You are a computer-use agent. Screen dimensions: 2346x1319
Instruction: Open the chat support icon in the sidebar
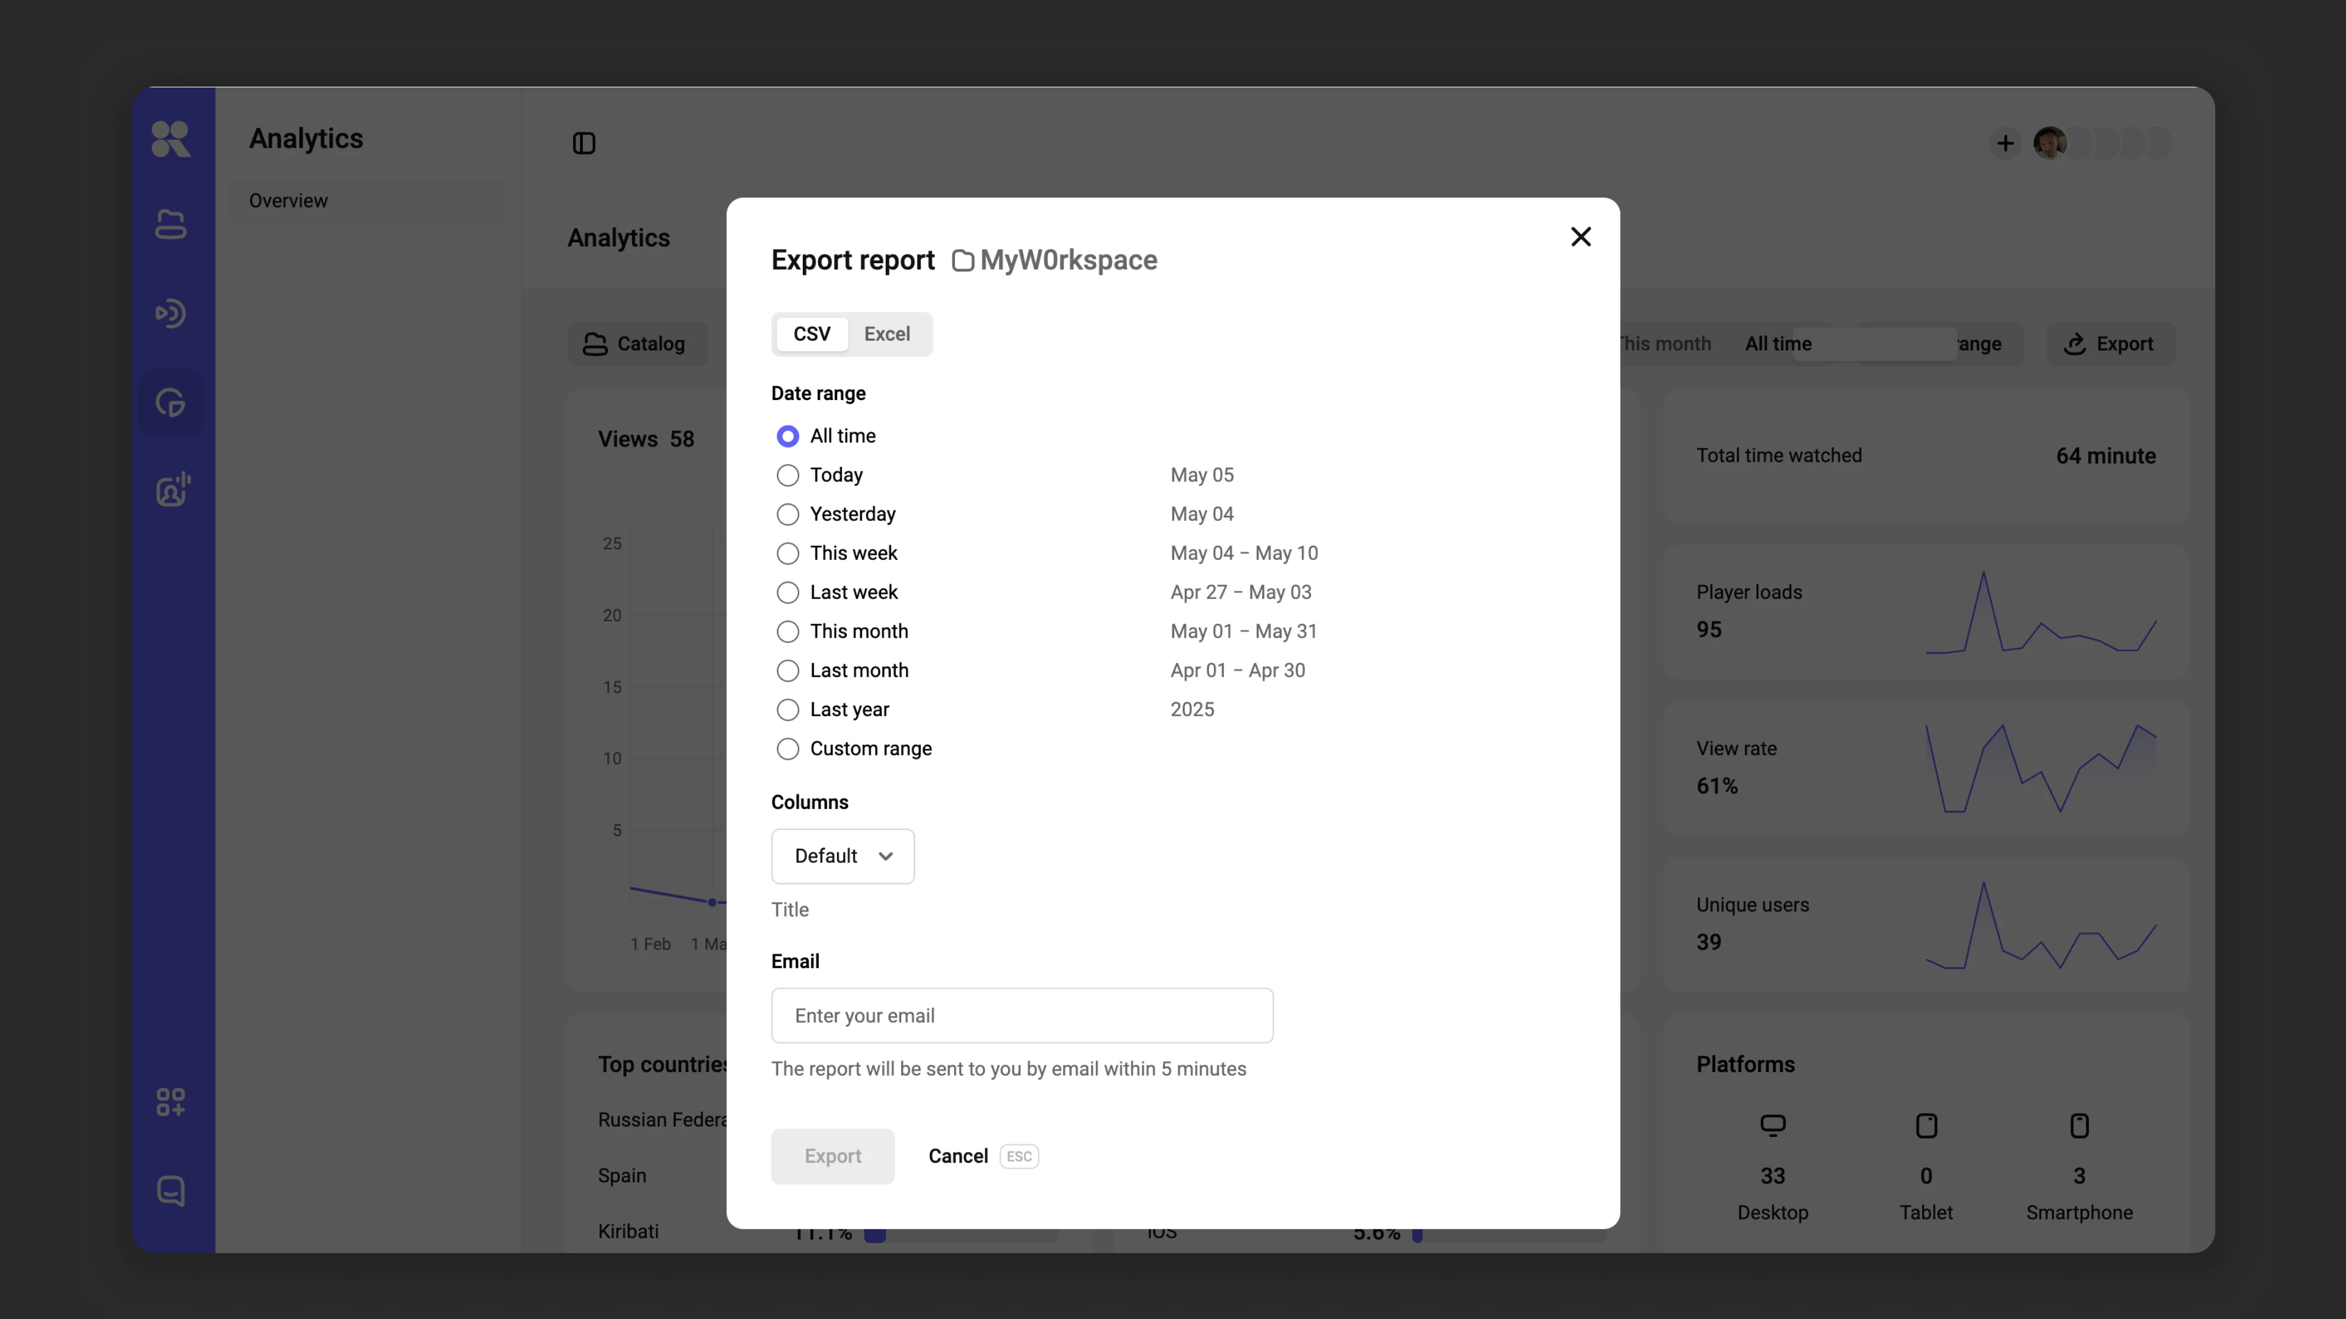tap(170, 1191)
